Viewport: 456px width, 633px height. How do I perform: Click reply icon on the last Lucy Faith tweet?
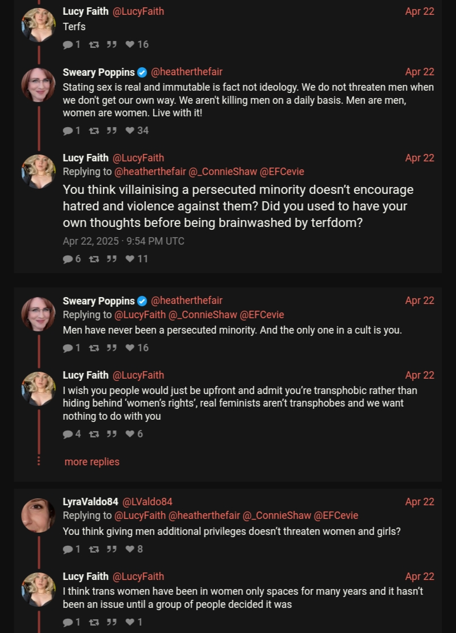pyautogui.click(x=68, y=622)
